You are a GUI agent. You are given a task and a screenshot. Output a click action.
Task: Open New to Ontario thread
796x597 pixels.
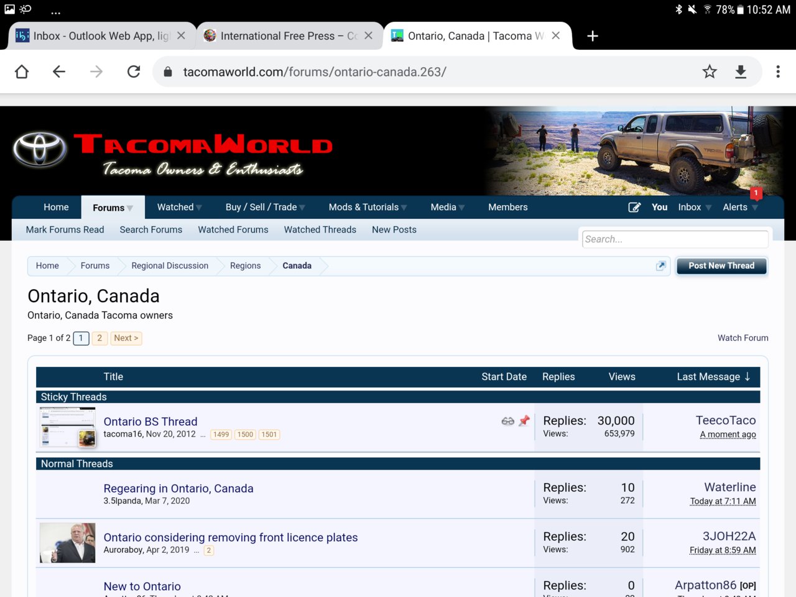(x=142, y=586)
